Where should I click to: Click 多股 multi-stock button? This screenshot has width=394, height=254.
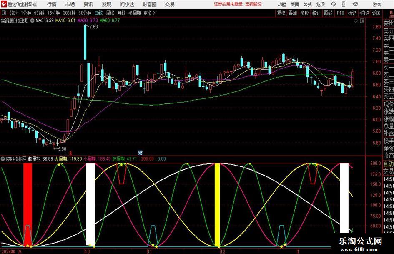tap(304, 13)
